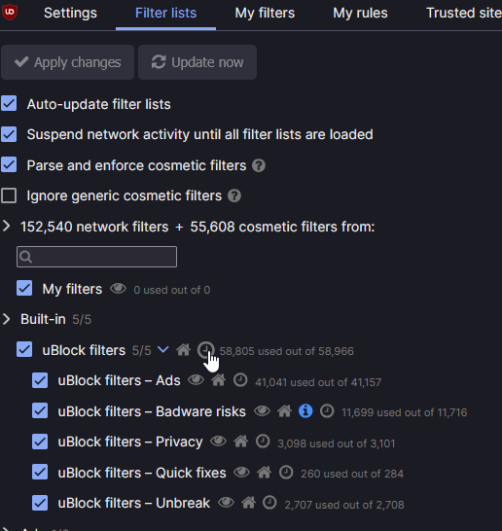
Task: Open the My rules tab
Action: coord(360,13)
